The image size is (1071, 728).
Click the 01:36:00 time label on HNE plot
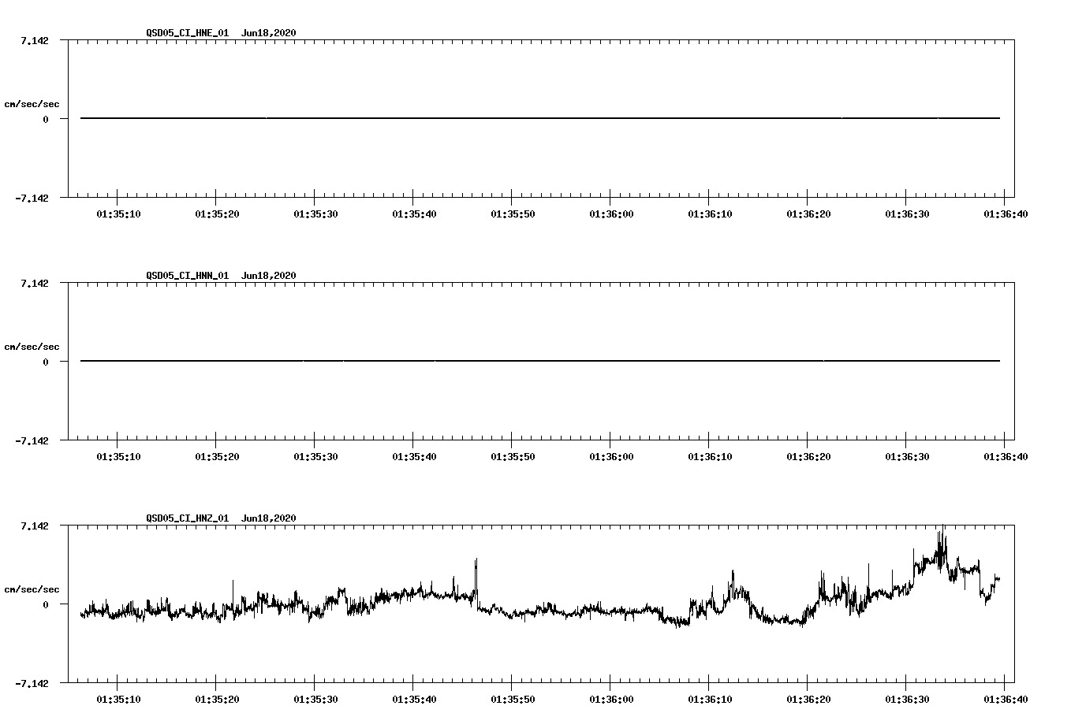coord(611,214)
